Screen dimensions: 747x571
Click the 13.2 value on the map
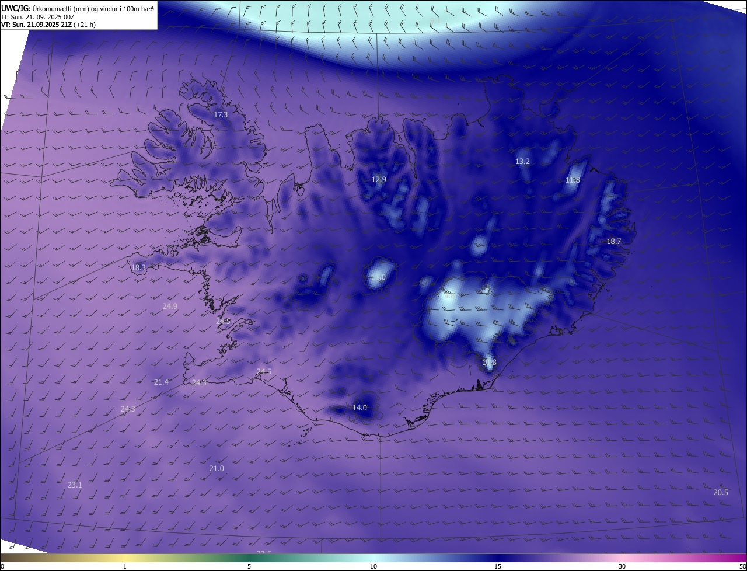coord(522,161)
